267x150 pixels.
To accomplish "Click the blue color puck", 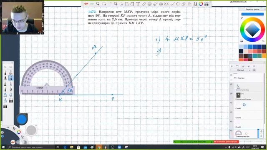I will click(22, 119).
